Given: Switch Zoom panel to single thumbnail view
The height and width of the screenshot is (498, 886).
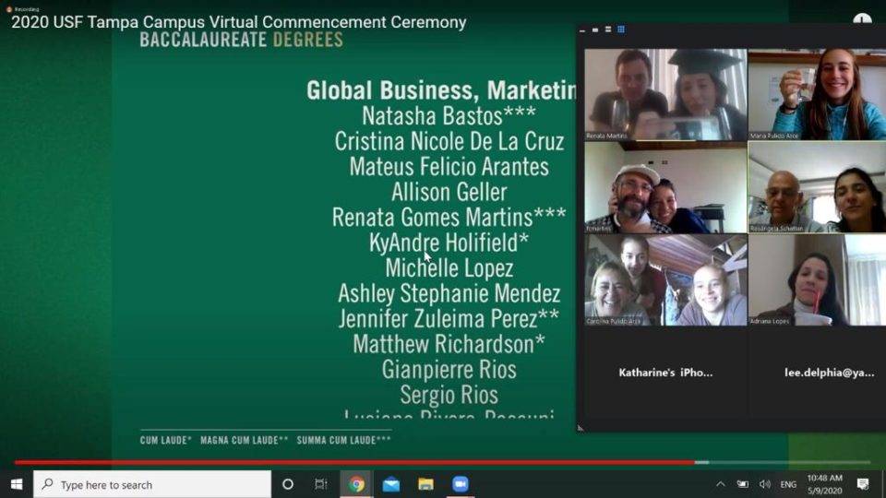Looking at the screenshot, I should (595, 30).
